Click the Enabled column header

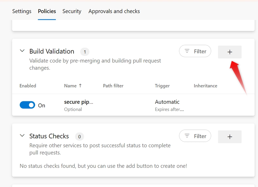click(28, 86)
